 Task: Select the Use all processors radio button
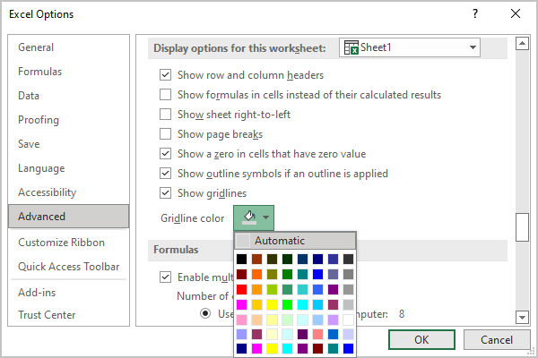(x=205, y=313)
